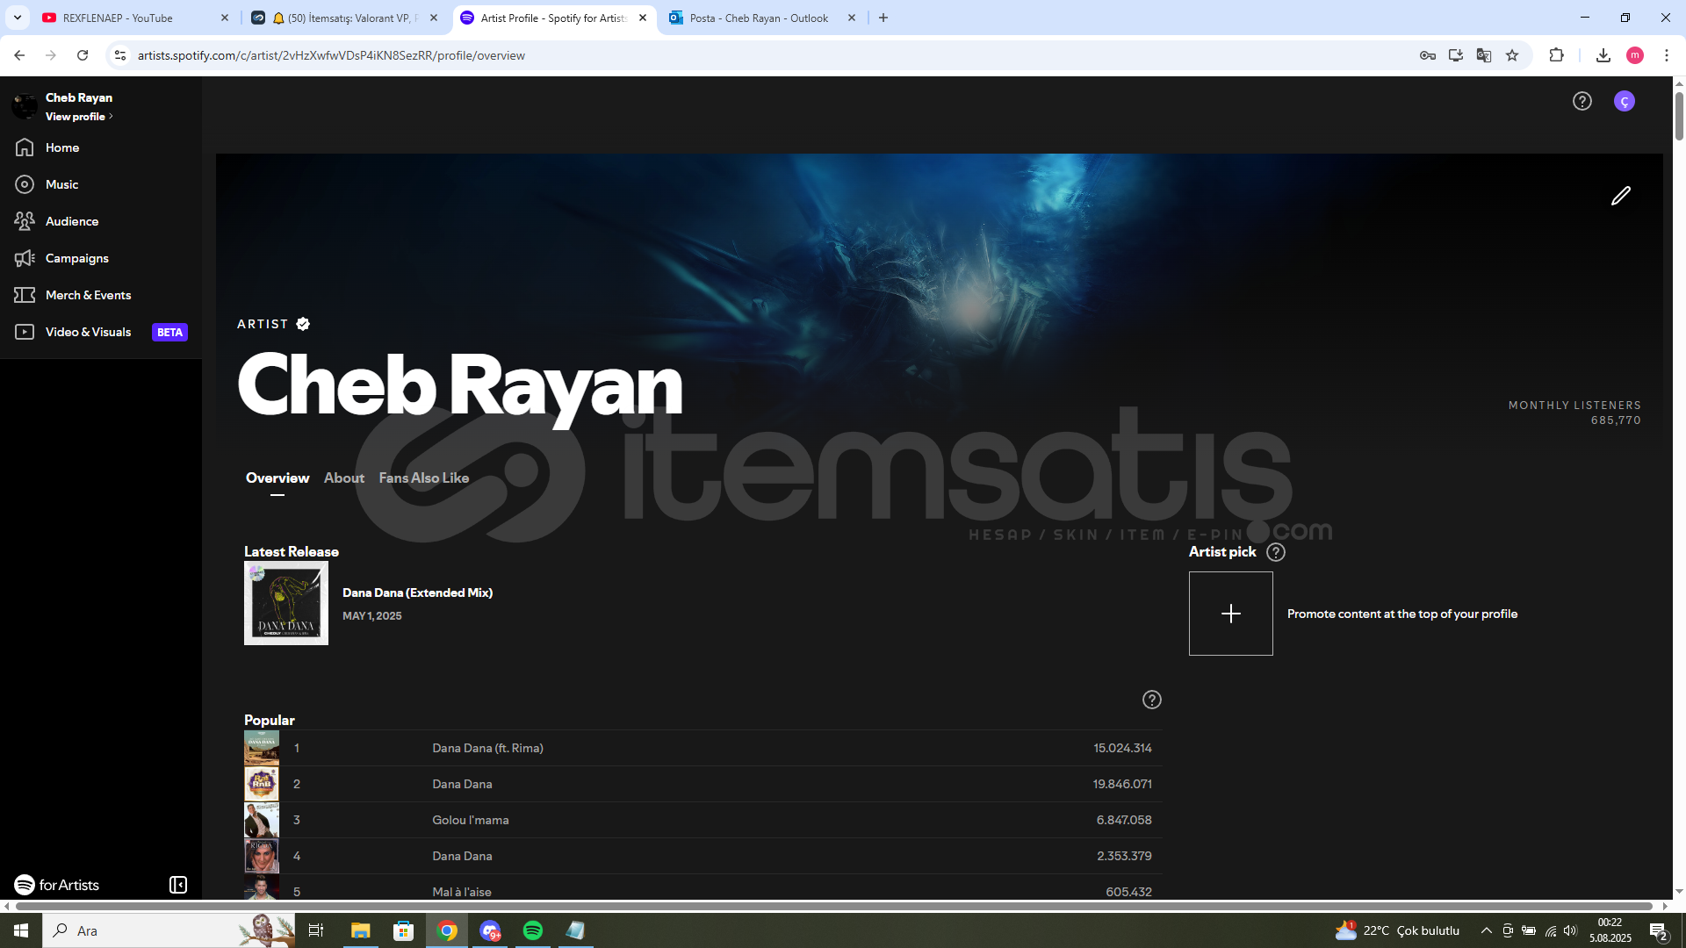
Task: Open Chrome downloads icon
Action: tap(1603, 55)
